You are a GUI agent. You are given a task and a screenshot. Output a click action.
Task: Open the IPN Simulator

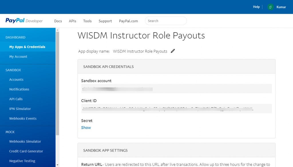click(x=20, y=109)
